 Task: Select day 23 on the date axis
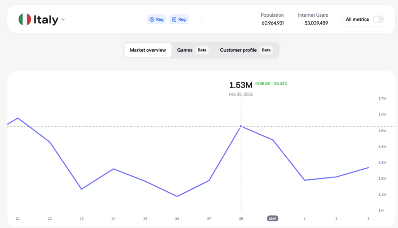click(81, 219)
